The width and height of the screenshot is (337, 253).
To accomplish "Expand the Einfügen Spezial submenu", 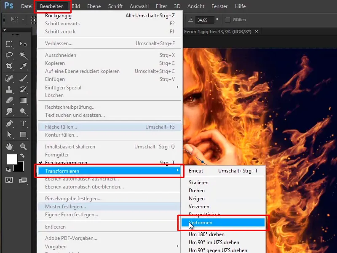I will click(x=177, y=87).
